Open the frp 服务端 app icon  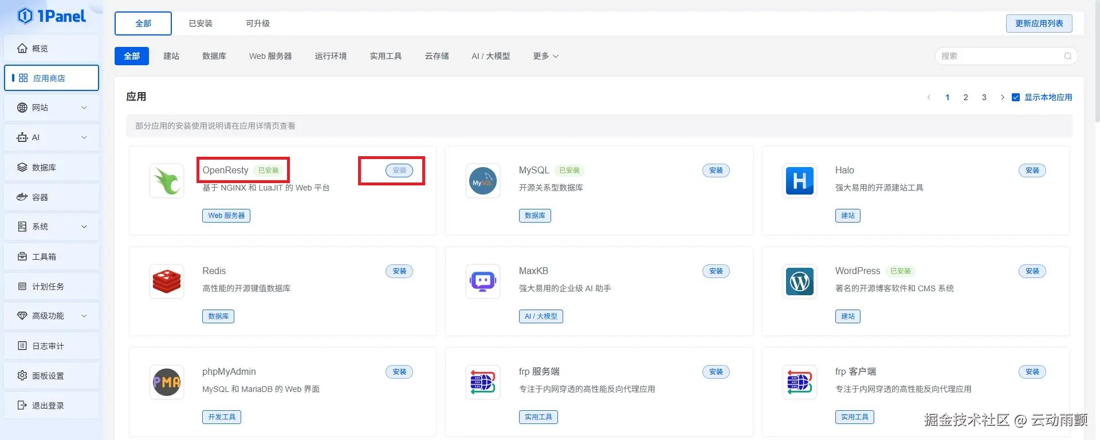coord(483,382)
